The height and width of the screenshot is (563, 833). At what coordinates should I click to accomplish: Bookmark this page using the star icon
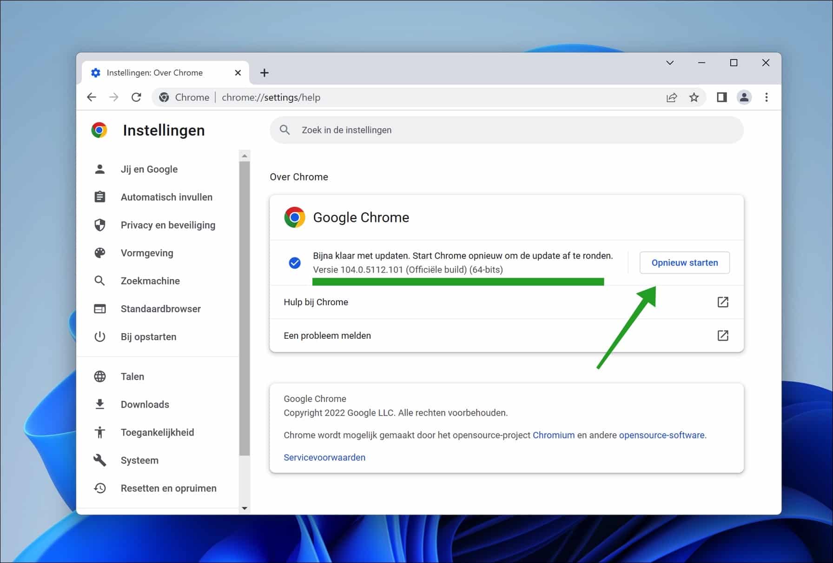click(x=694, y=97)
